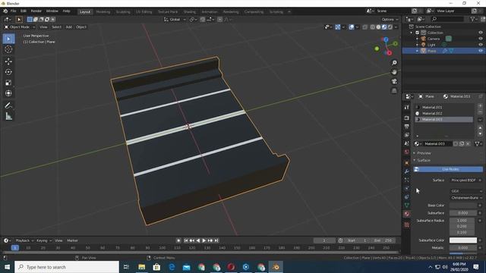Image resolution: width=486 pixels, height=273 pixels.
Task: Hide the Camera object via eye icon
Action: pyautogui.click(x=481, y=39)
